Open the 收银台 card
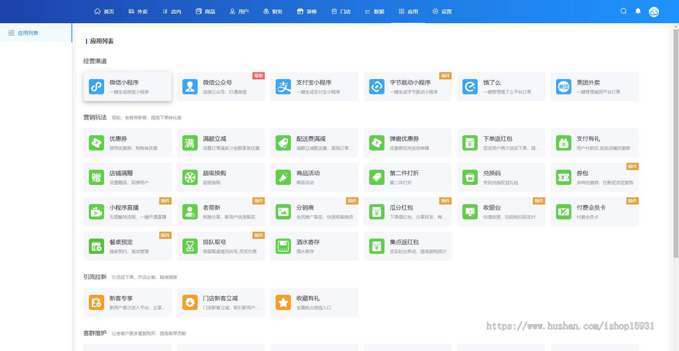Screen dimensions: 679x351 tap(501, 212)
